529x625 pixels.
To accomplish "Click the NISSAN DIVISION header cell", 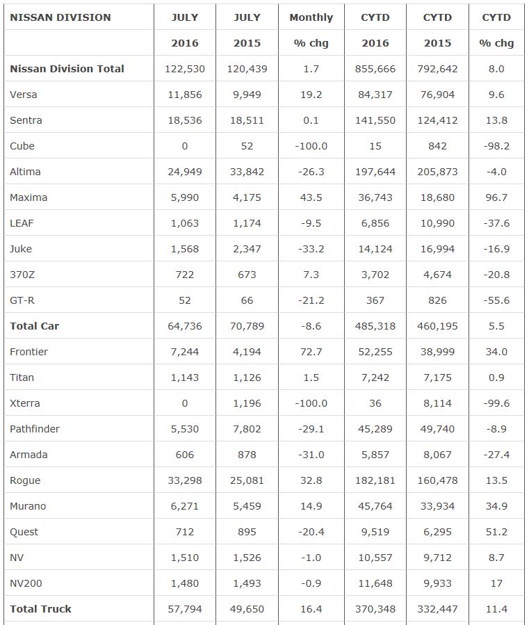I will [x=60, y=17].
